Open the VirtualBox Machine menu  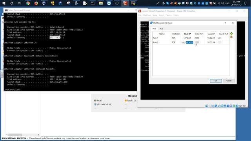tap(147, 15)
